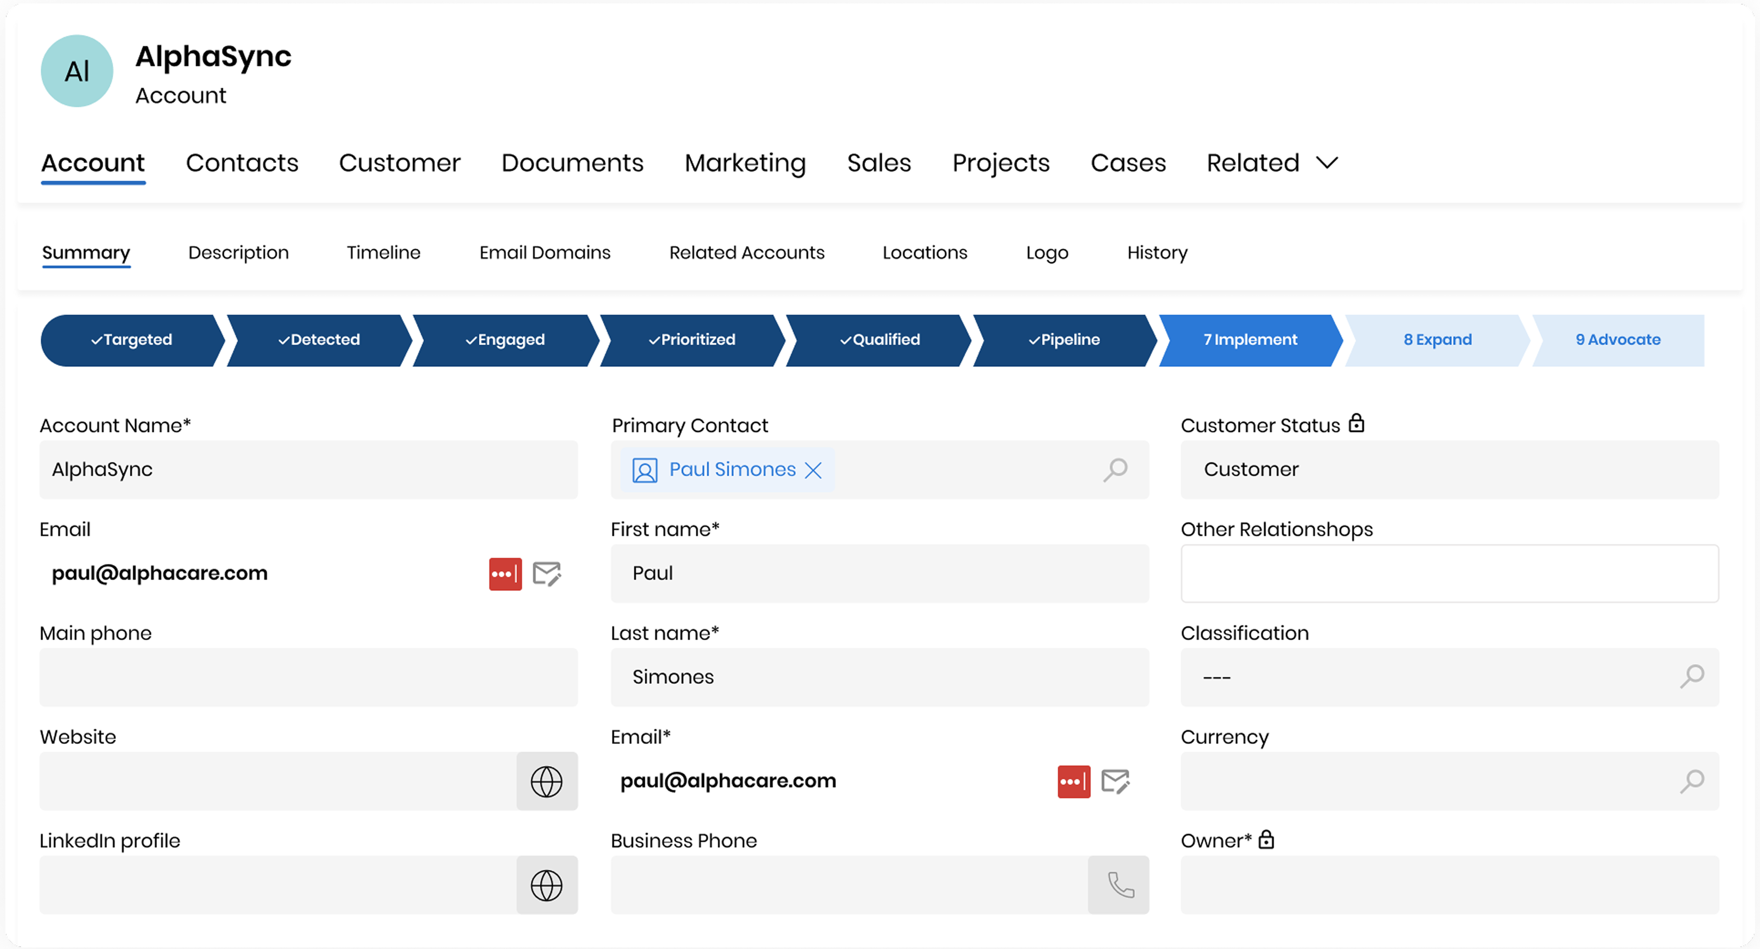Open the Contacts tab

(x=242, y=163)
